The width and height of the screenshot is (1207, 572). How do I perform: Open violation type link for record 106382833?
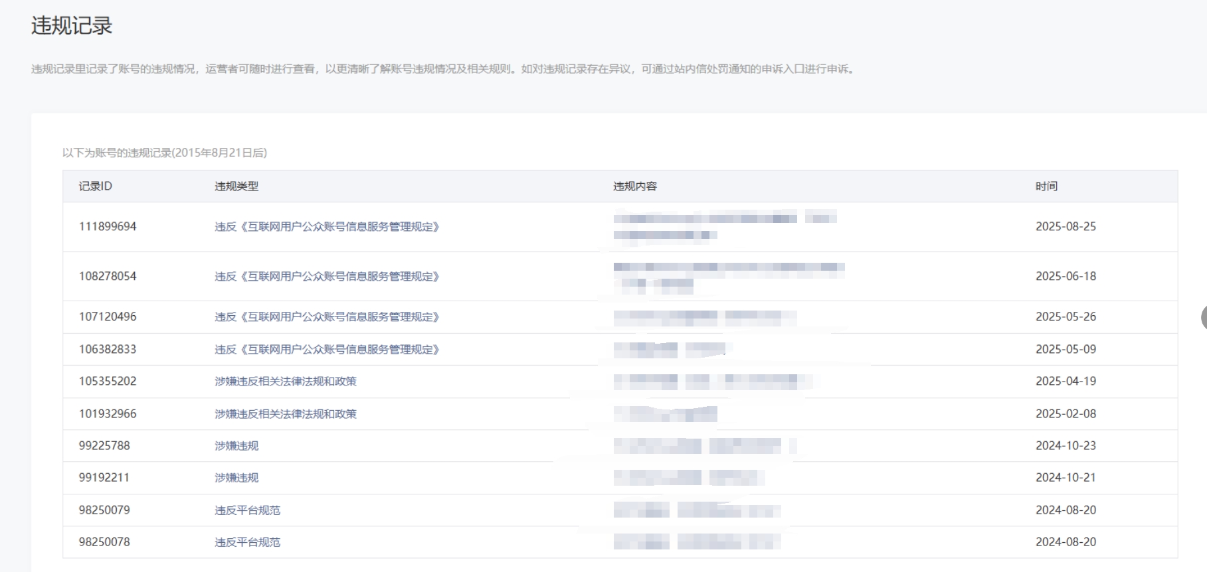[x=326, y=350]
